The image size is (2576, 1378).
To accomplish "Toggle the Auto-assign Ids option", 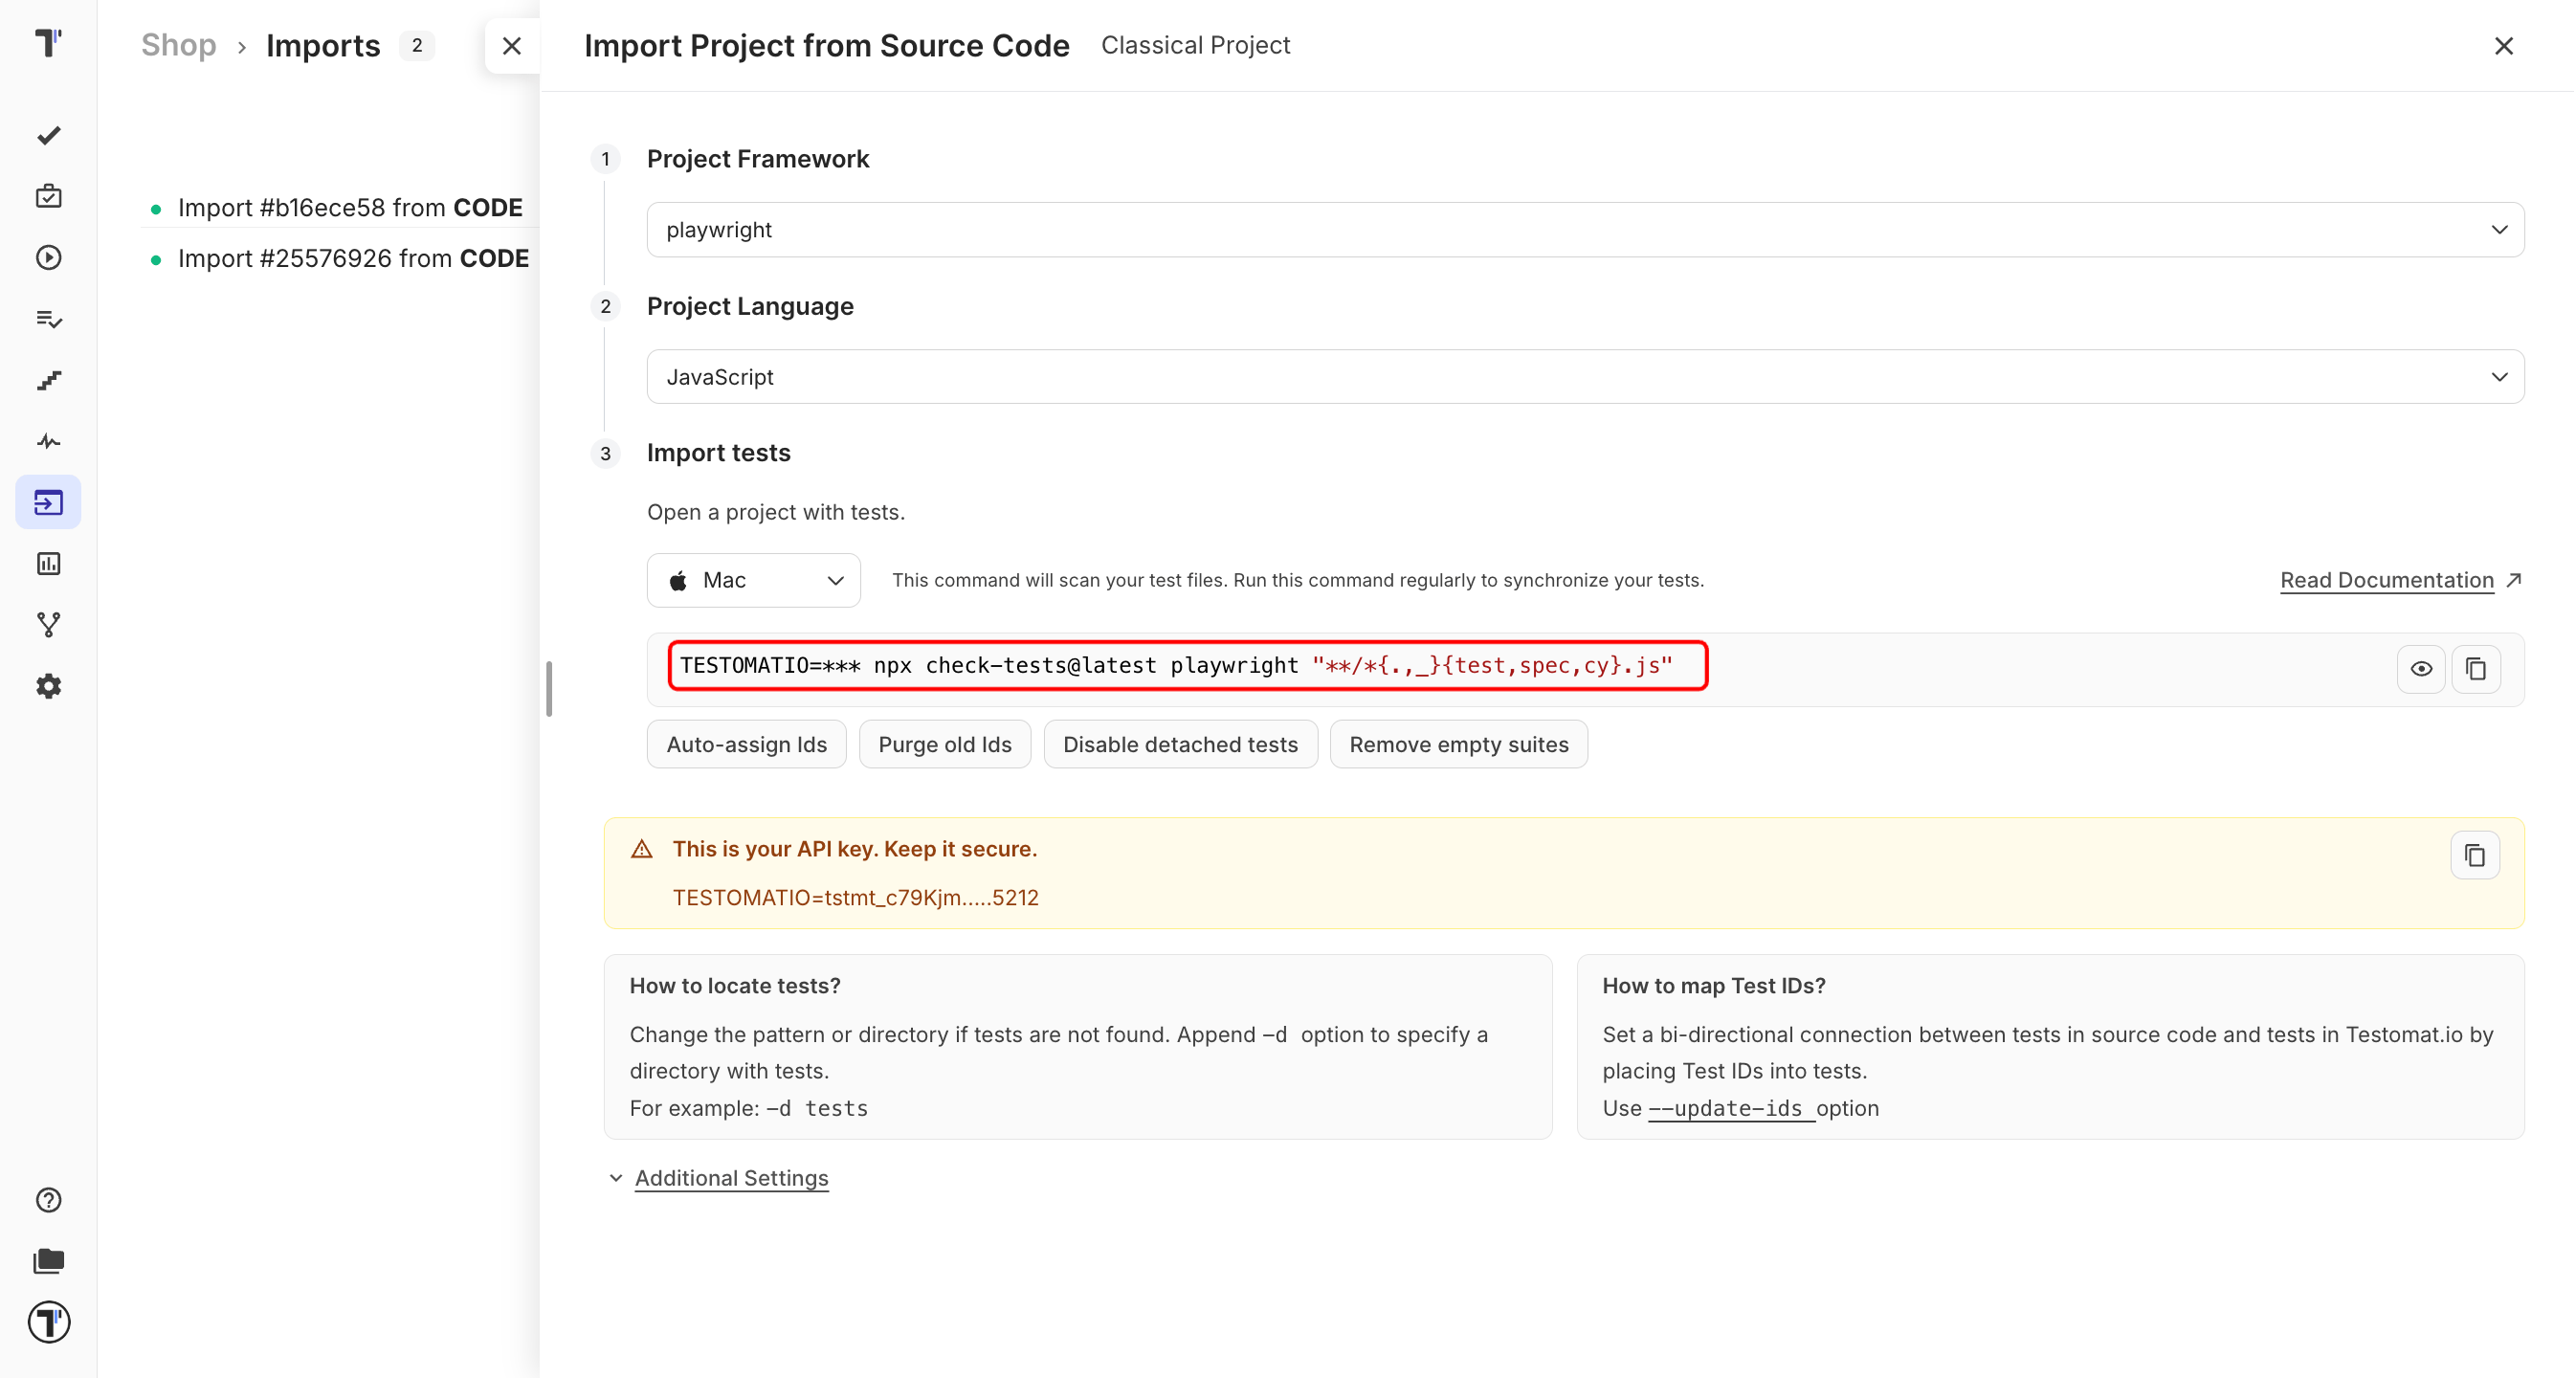I will [x=746, y=744].
